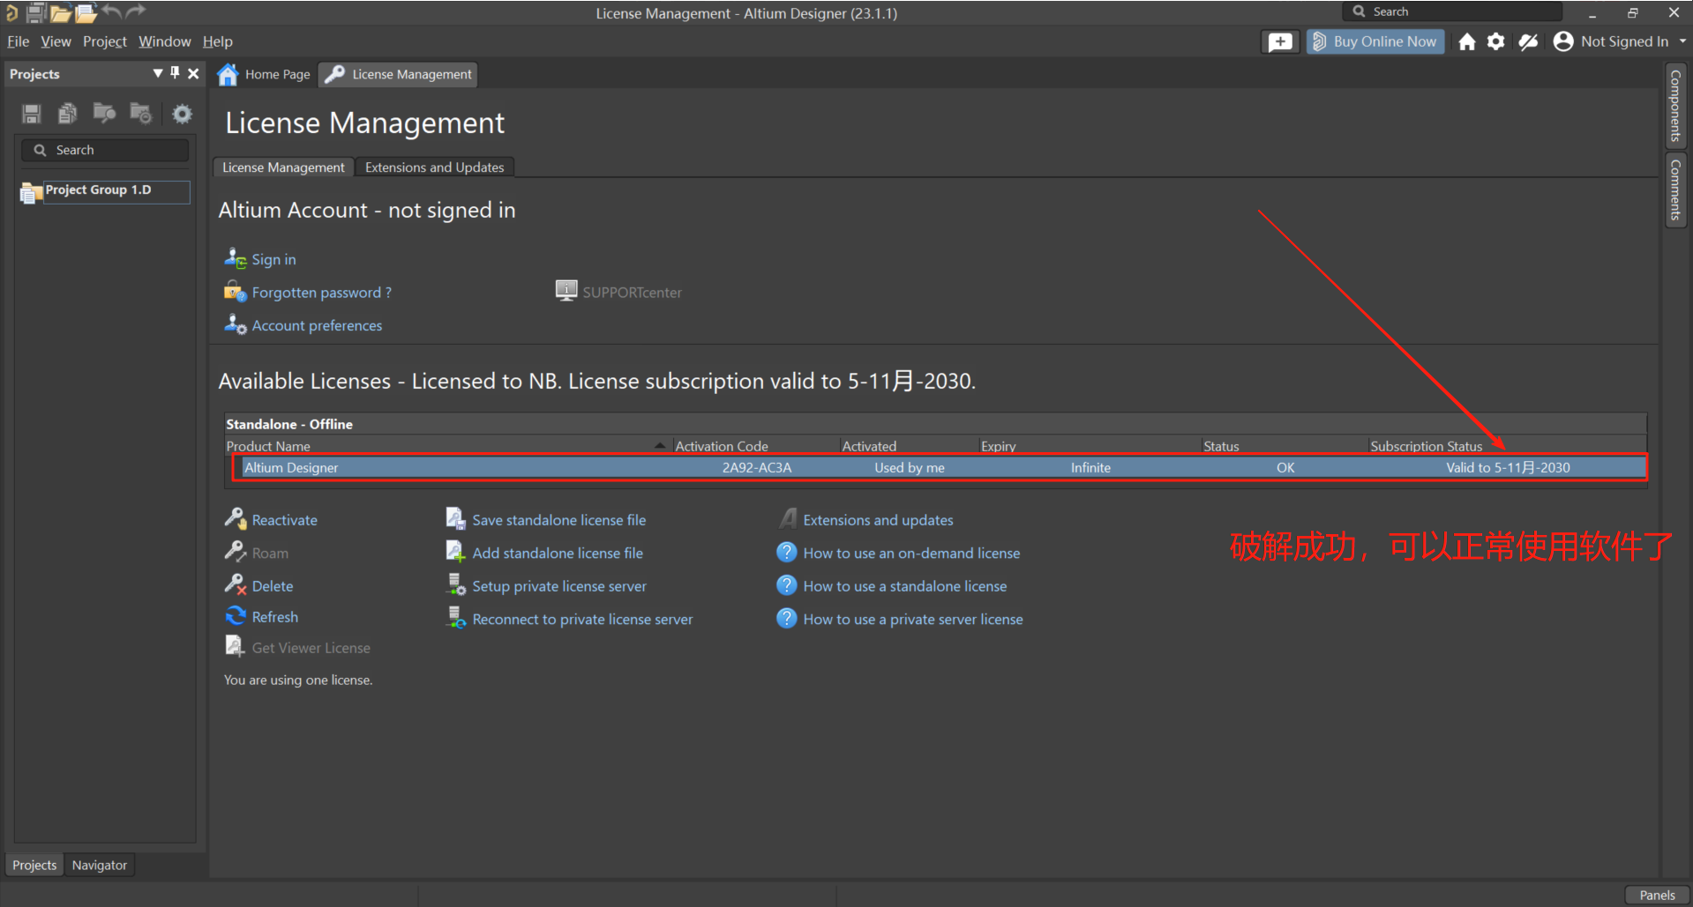The width and height of the screenshot is (1693, 907).
Task: Open Preferences gear icon near Buy Online
Action: pos(1495,41)
